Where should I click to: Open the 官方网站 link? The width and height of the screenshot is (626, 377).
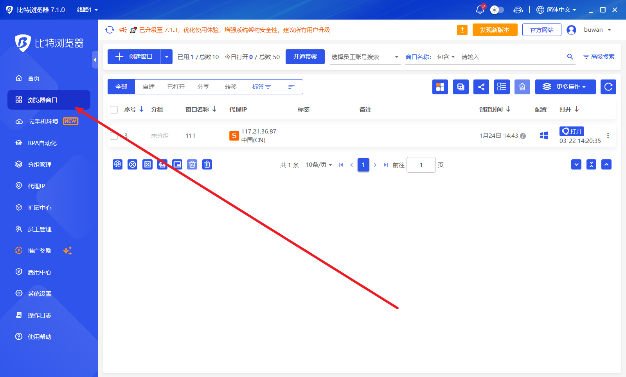pyautogui.click(x=542, y=30)
